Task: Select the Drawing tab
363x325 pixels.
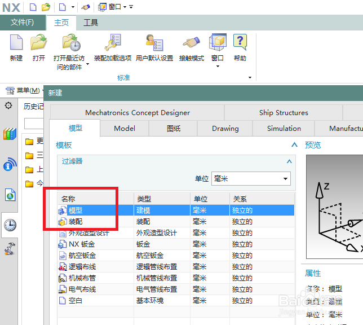Action: (225, 129)
